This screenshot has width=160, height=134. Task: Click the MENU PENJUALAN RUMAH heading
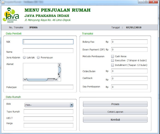point(57,10)
